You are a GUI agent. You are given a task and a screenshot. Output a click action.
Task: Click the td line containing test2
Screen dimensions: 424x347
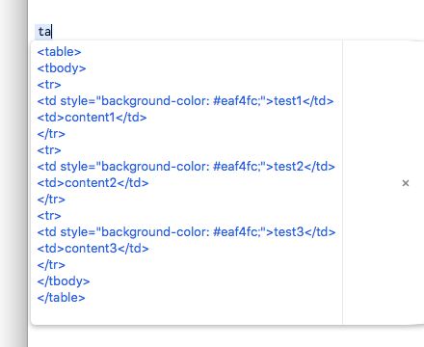click(x=186, y=167)
